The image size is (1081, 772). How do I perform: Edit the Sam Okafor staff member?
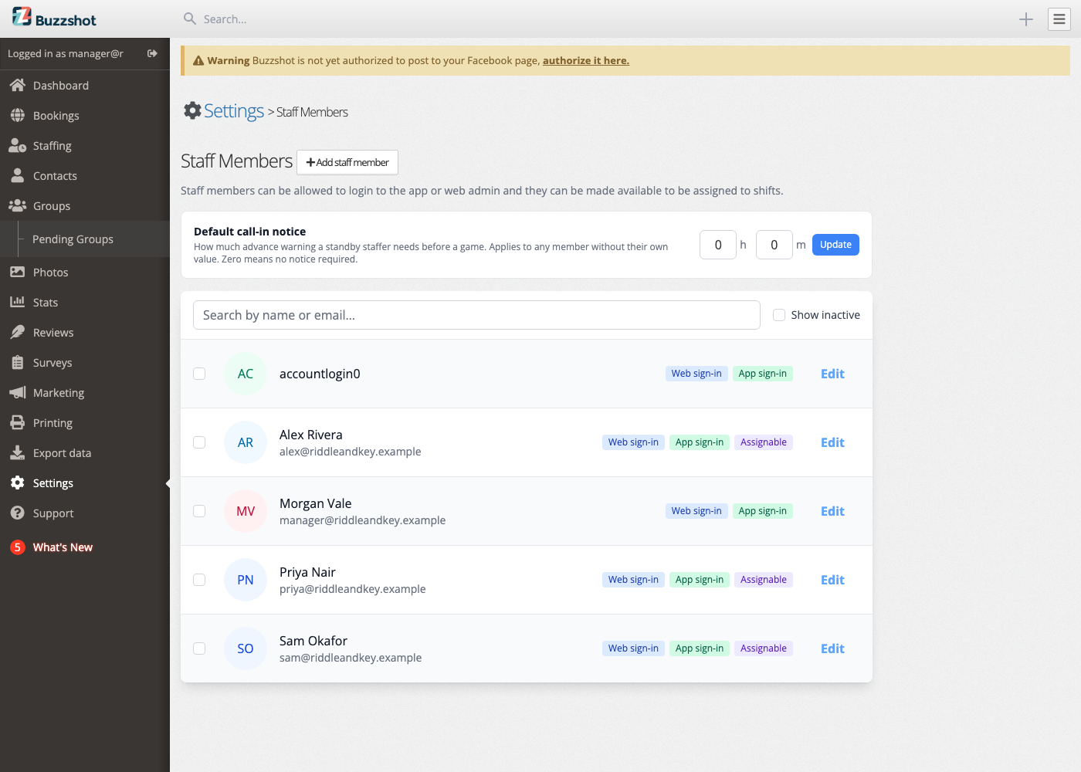pos(832,648)
